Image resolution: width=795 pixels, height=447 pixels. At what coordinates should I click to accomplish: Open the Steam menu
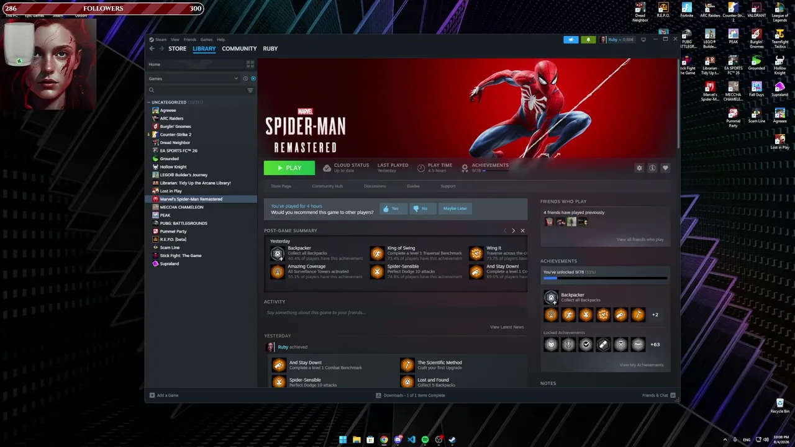pyautogui.click(x=161, y=40)
